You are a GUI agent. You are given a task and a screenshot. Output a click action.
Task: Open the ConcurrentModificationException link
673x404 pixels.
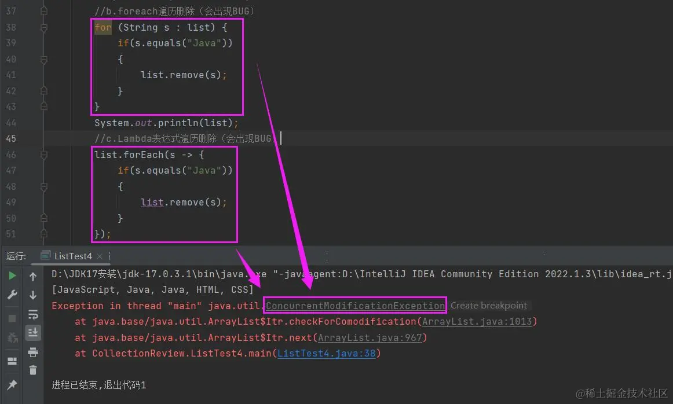click(x=355, y=306)
